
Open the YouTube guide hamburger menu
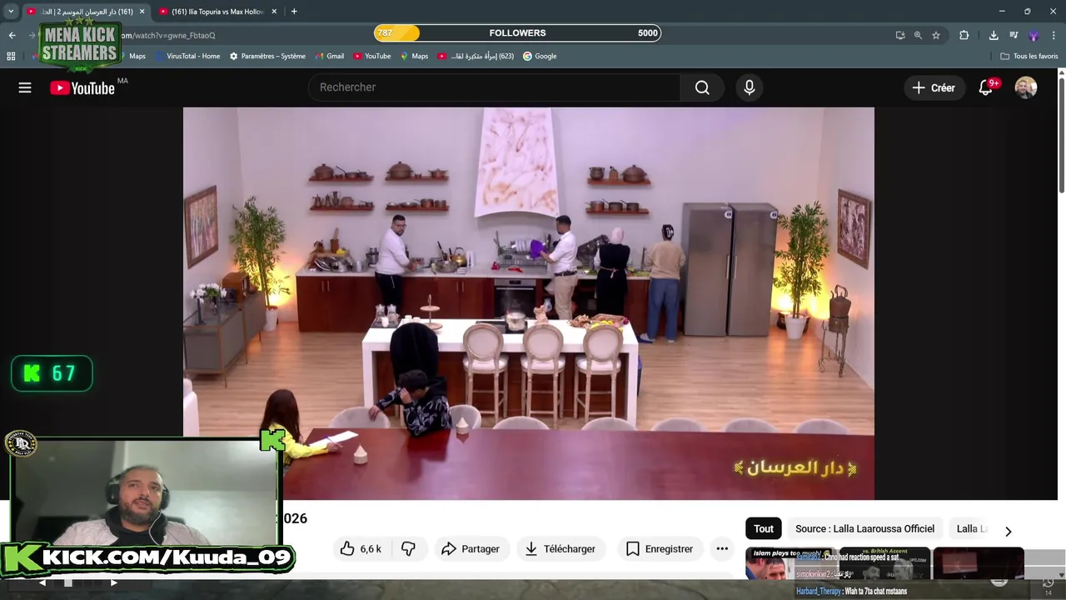pos(25,87)
